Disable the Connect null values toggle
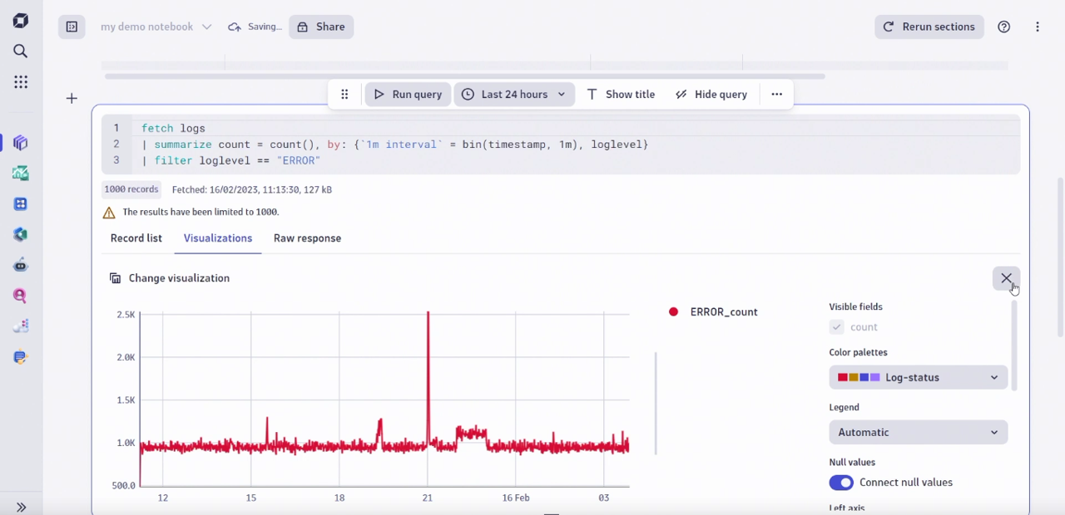Screen dimensions: 1065x515 pyautogui.click(x=840, y=482)
